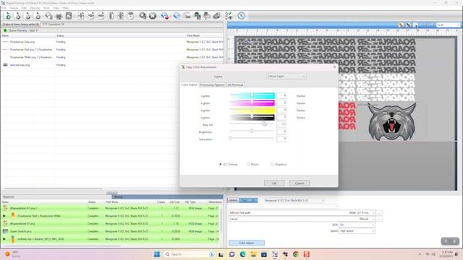
Task: Select the Photo radio button
Action: point(248,165)
